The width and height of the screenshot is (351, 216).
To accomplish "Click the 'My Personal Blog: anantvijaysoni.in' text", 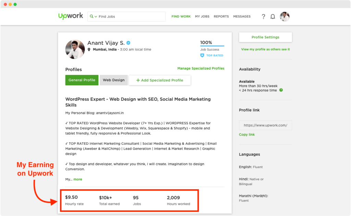I will point(95,113).
